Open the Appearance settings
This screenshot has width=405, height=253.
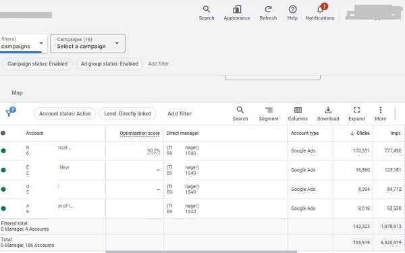pyautogui.click(x=237, y=13)
